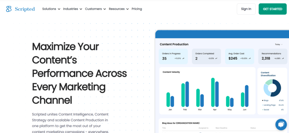Expand the Industries dropdown menu
The width and height of the screenshot is (289, 133).
point(73,9)
